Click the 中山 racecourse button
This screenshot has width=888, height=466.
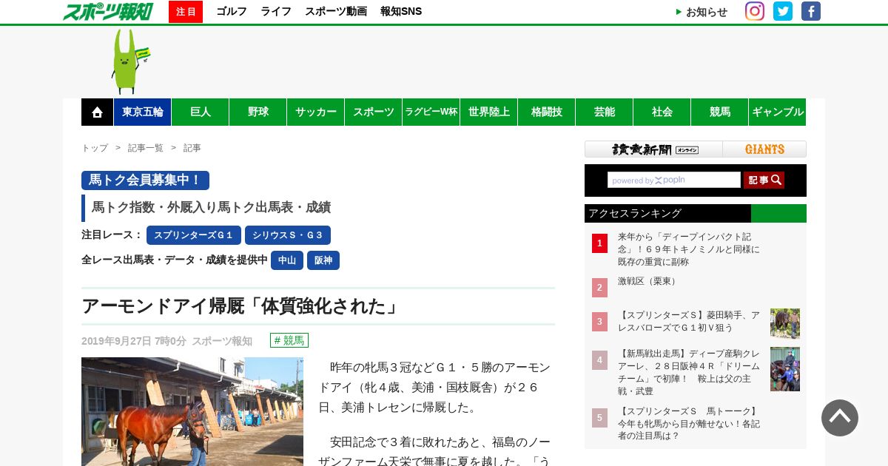(x=287, y=260)
